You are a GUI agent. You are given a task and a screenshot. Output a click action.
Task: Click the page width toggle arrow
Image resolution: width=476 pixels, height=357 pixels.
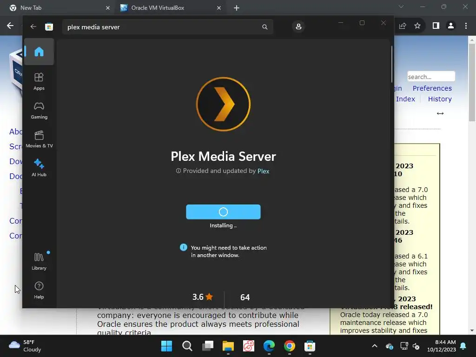(440, 113)
